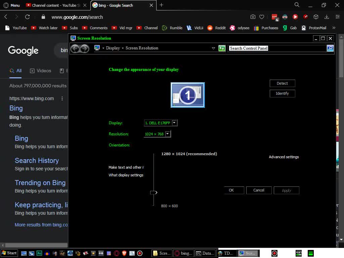Select the 800 × 600 resolution option

170,206
